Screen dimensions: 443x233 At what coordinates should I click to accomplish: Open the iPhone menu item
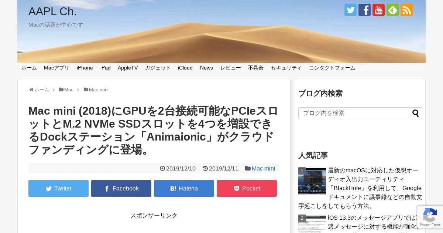(x=85, y=68)
